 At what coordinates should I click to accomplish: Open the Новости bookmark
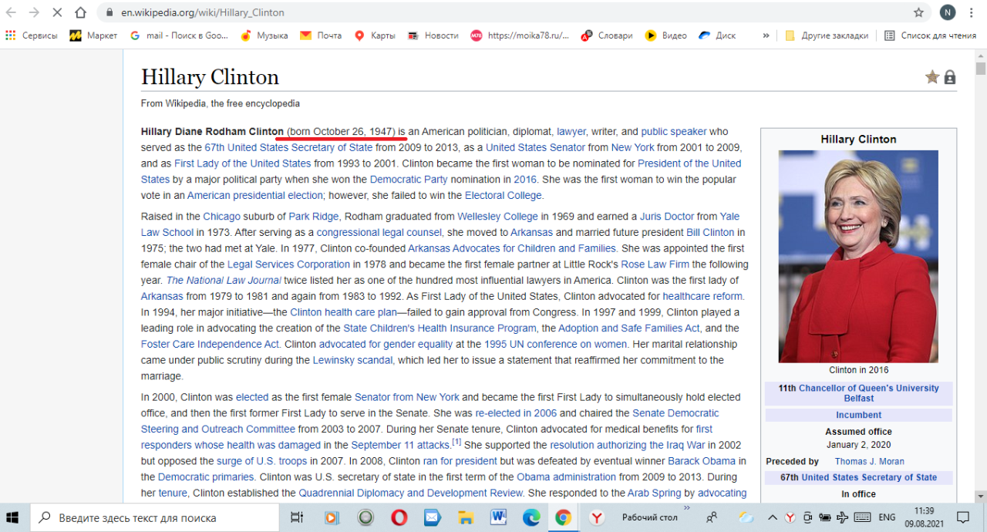coord(433,35)
